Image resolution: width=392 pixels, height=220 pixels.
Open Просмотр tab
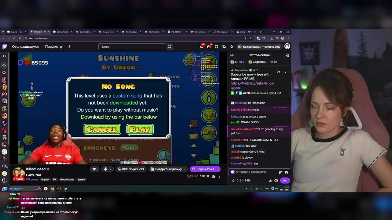tap(53, 46)
